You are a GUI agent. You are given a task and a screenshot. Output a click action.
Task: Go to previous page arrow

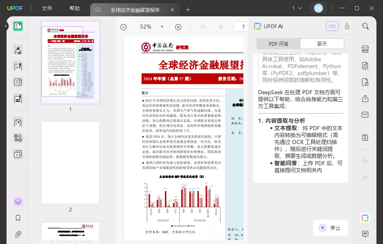point(221,27)
